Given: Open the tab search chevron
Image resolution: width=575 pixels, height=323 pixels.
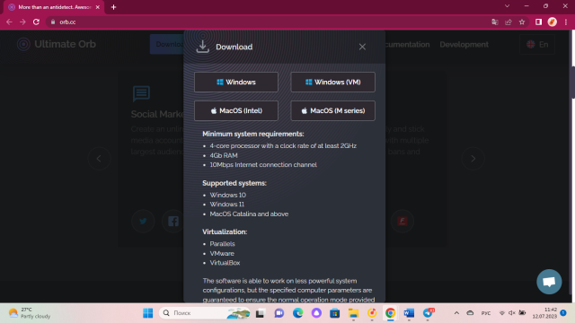Looking at the screenshot, I should tap(507, 6).
